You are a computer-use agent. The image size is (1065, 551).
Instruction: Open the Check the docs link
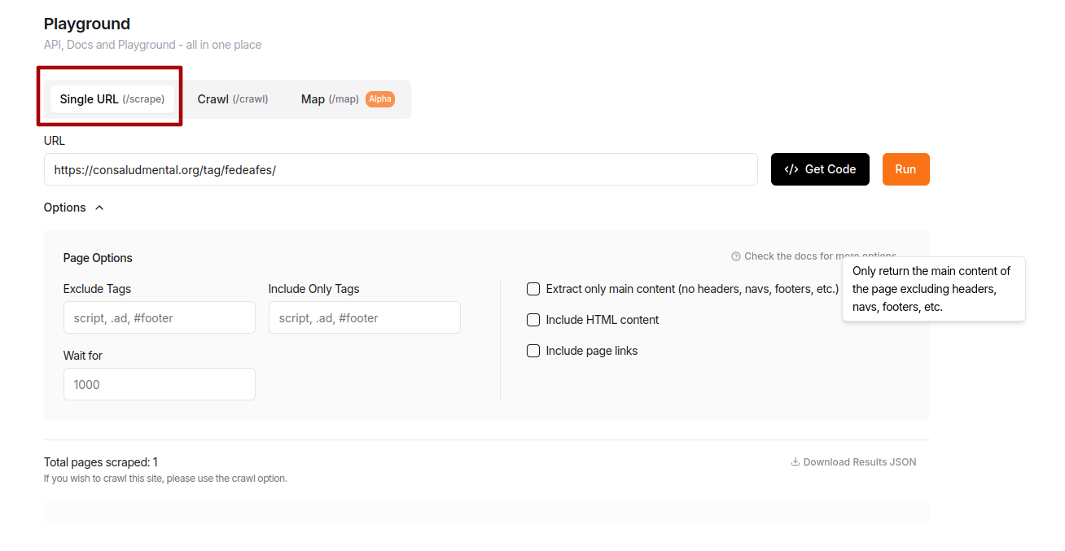click(790, 256)
